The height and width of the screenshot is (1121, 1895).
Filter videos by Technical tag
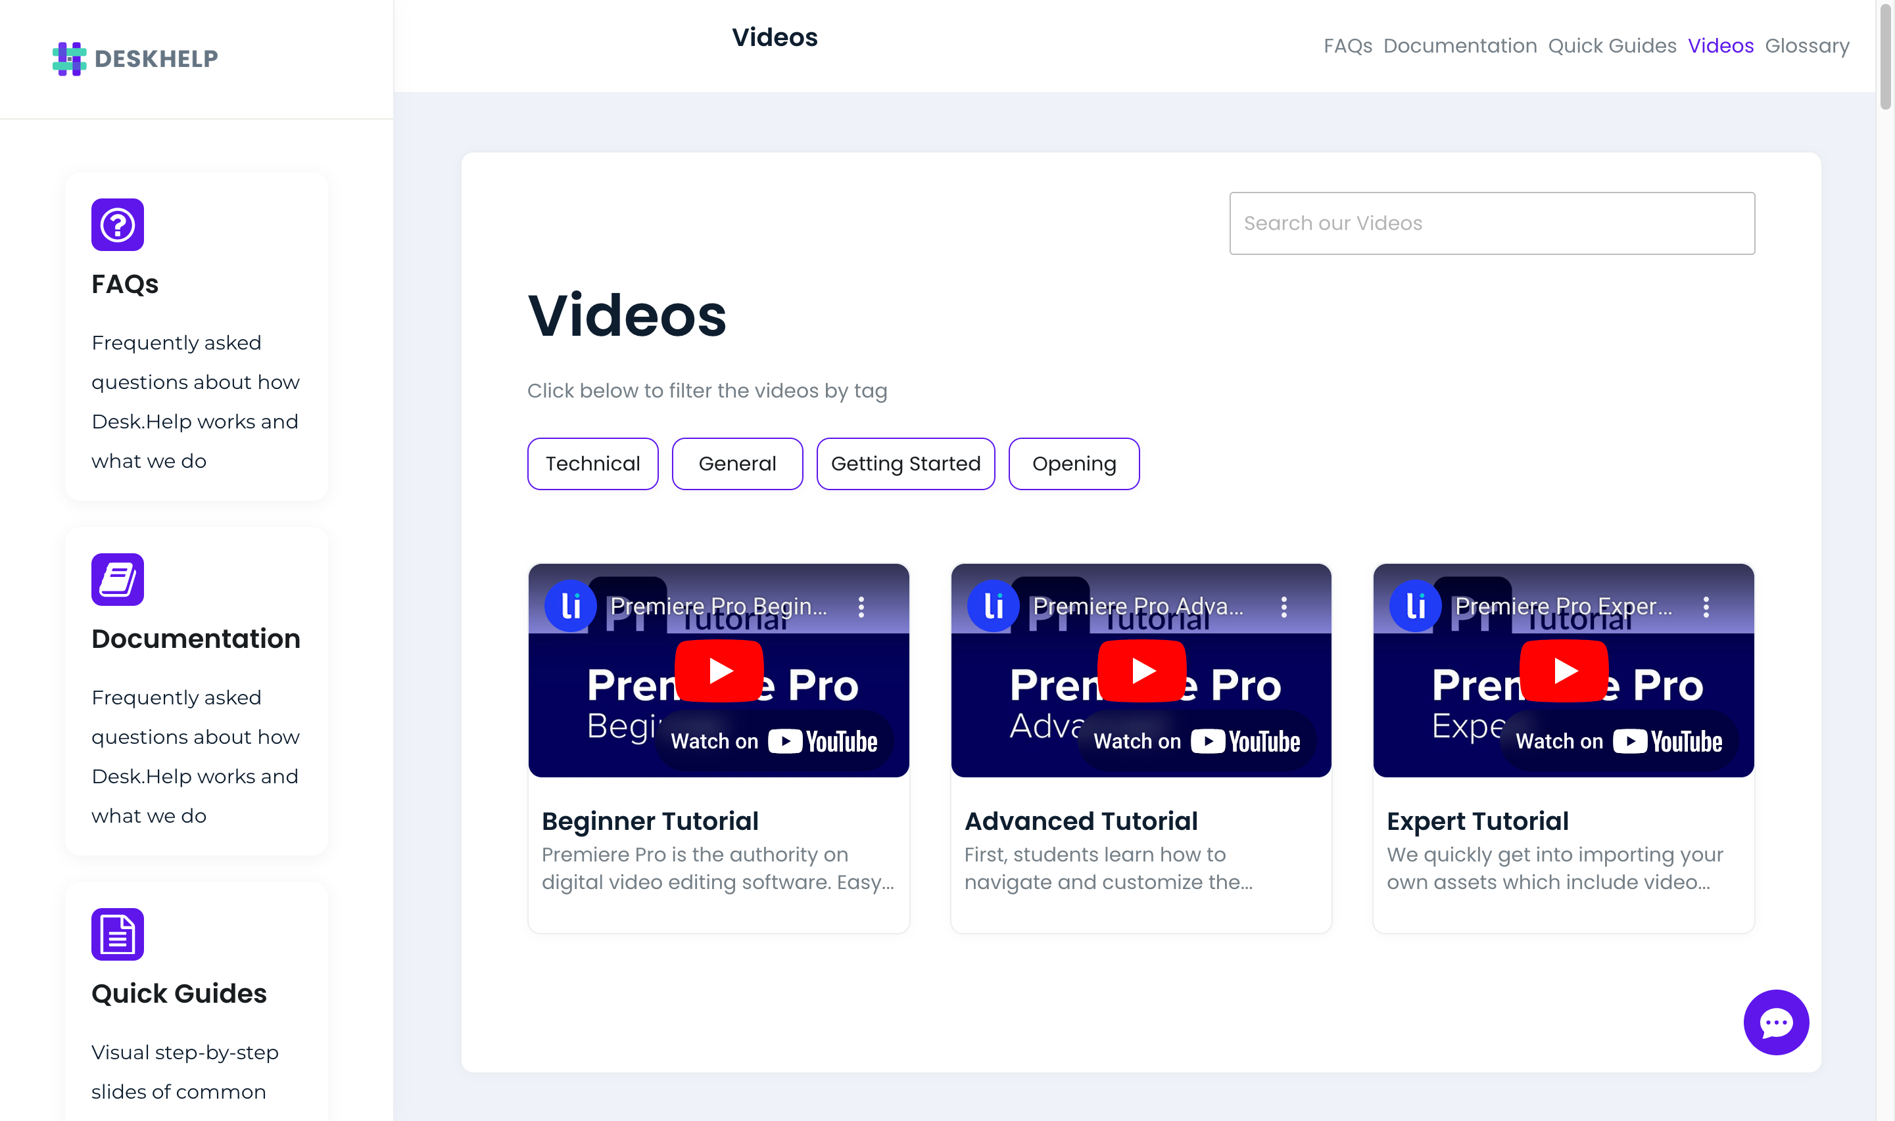(x=592, y=464)
